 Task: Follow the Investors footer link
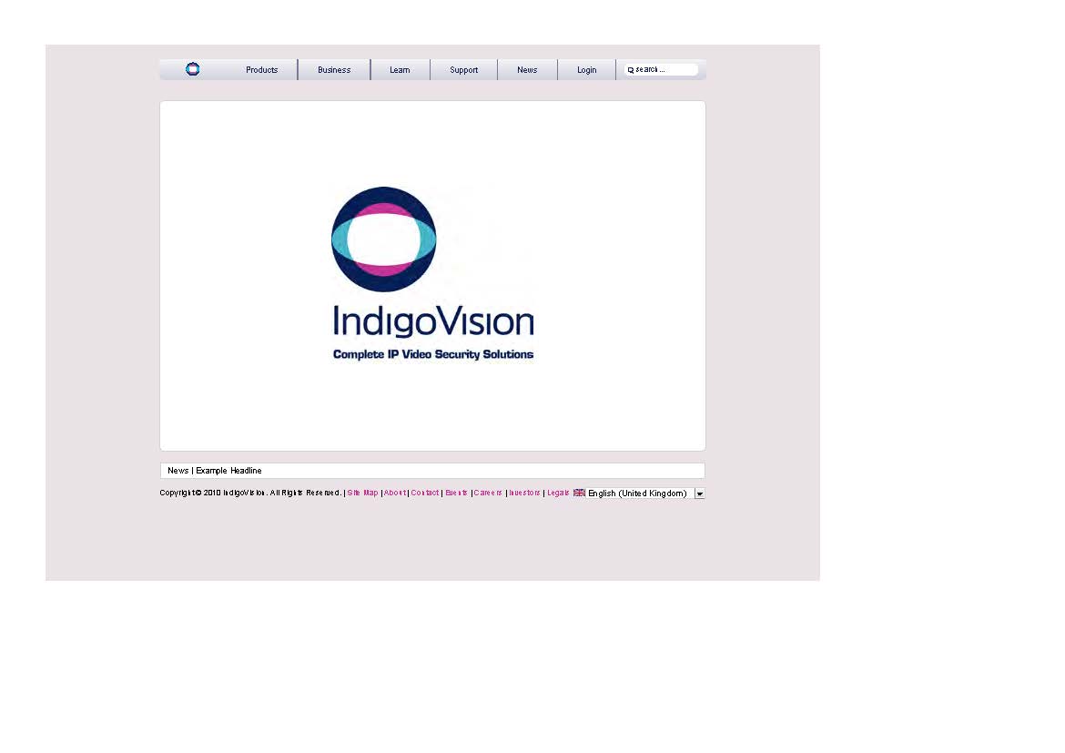coord(525,493)
